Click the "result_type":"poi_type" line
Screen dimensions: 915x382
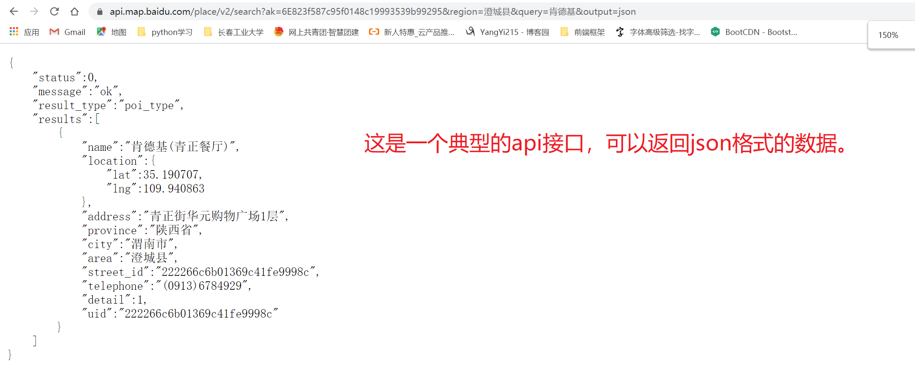108,105
